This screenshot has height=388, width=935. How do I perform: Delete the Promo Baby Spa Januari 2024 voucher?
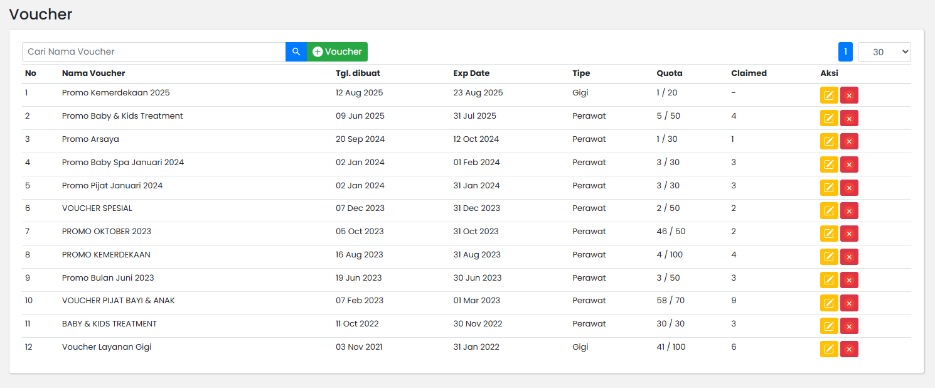click(x=849, y=164)
